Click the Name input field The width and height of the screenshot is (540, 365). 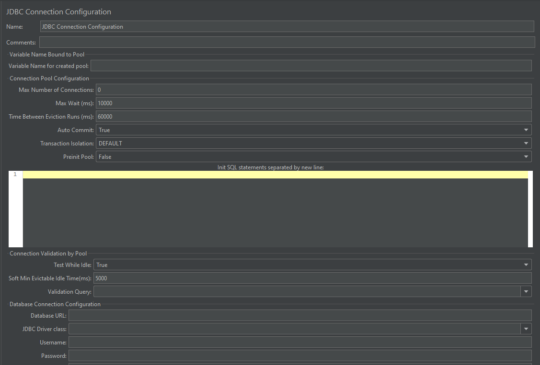(287, 26)
